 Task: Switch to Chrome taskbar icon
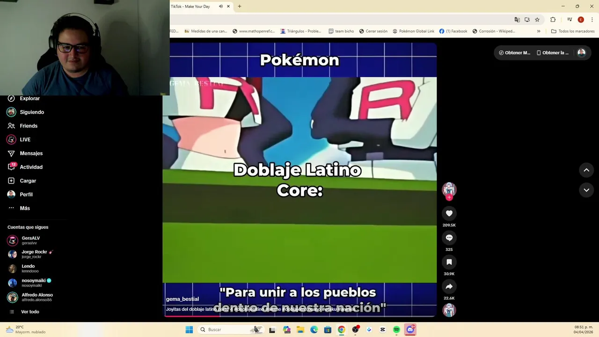click(x=341, y=330)
